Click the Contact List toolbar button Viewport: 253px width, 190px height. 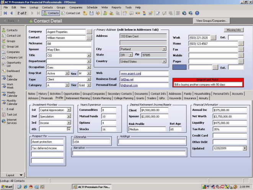click(x=71, y=13)
